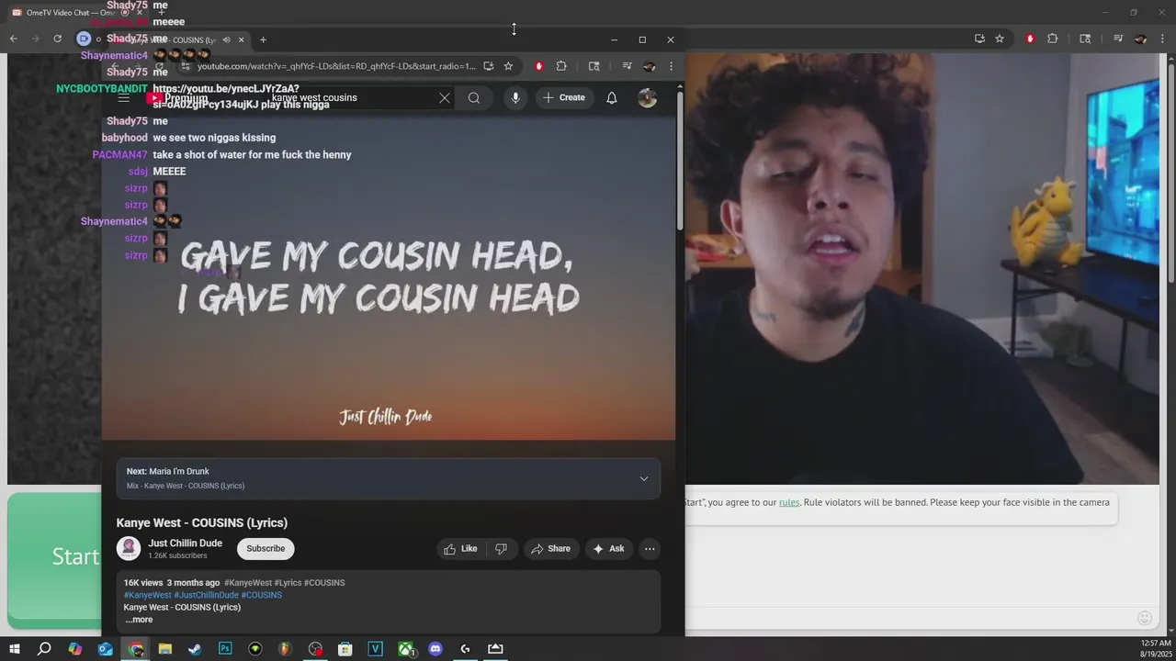
Task: Open Microsoft Store from the taskbar
Action: tap(345, 649)
